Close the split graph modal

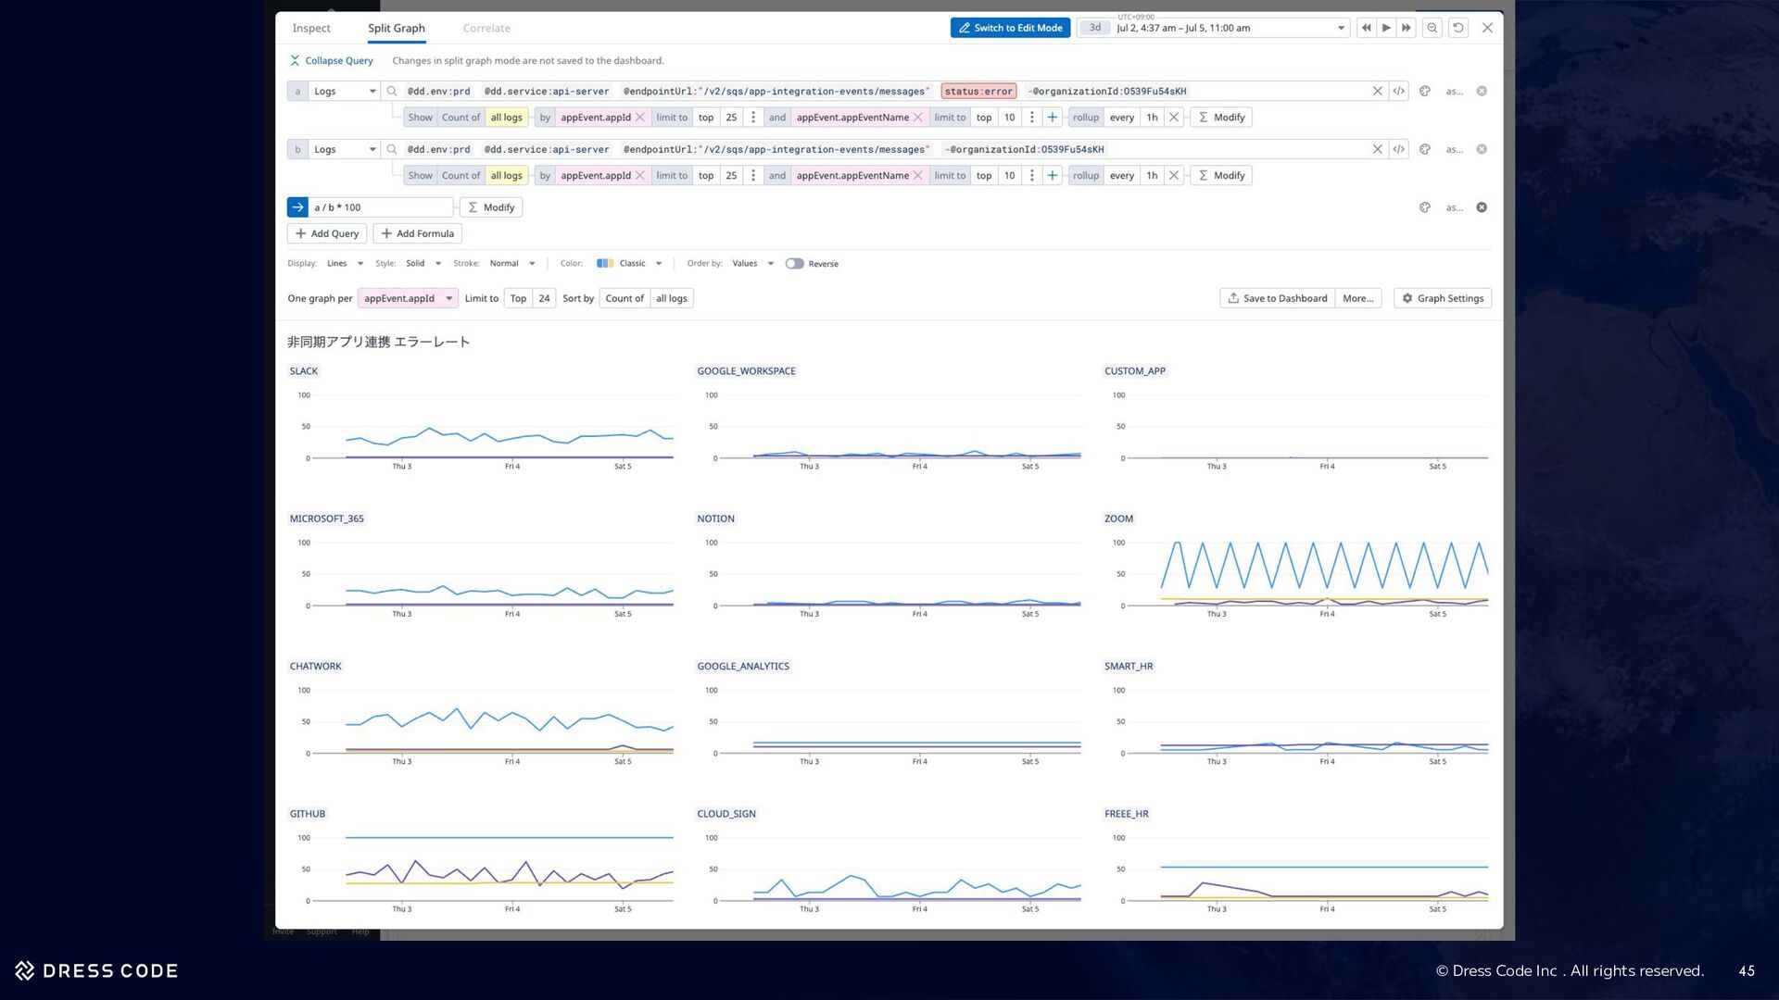1487,28
